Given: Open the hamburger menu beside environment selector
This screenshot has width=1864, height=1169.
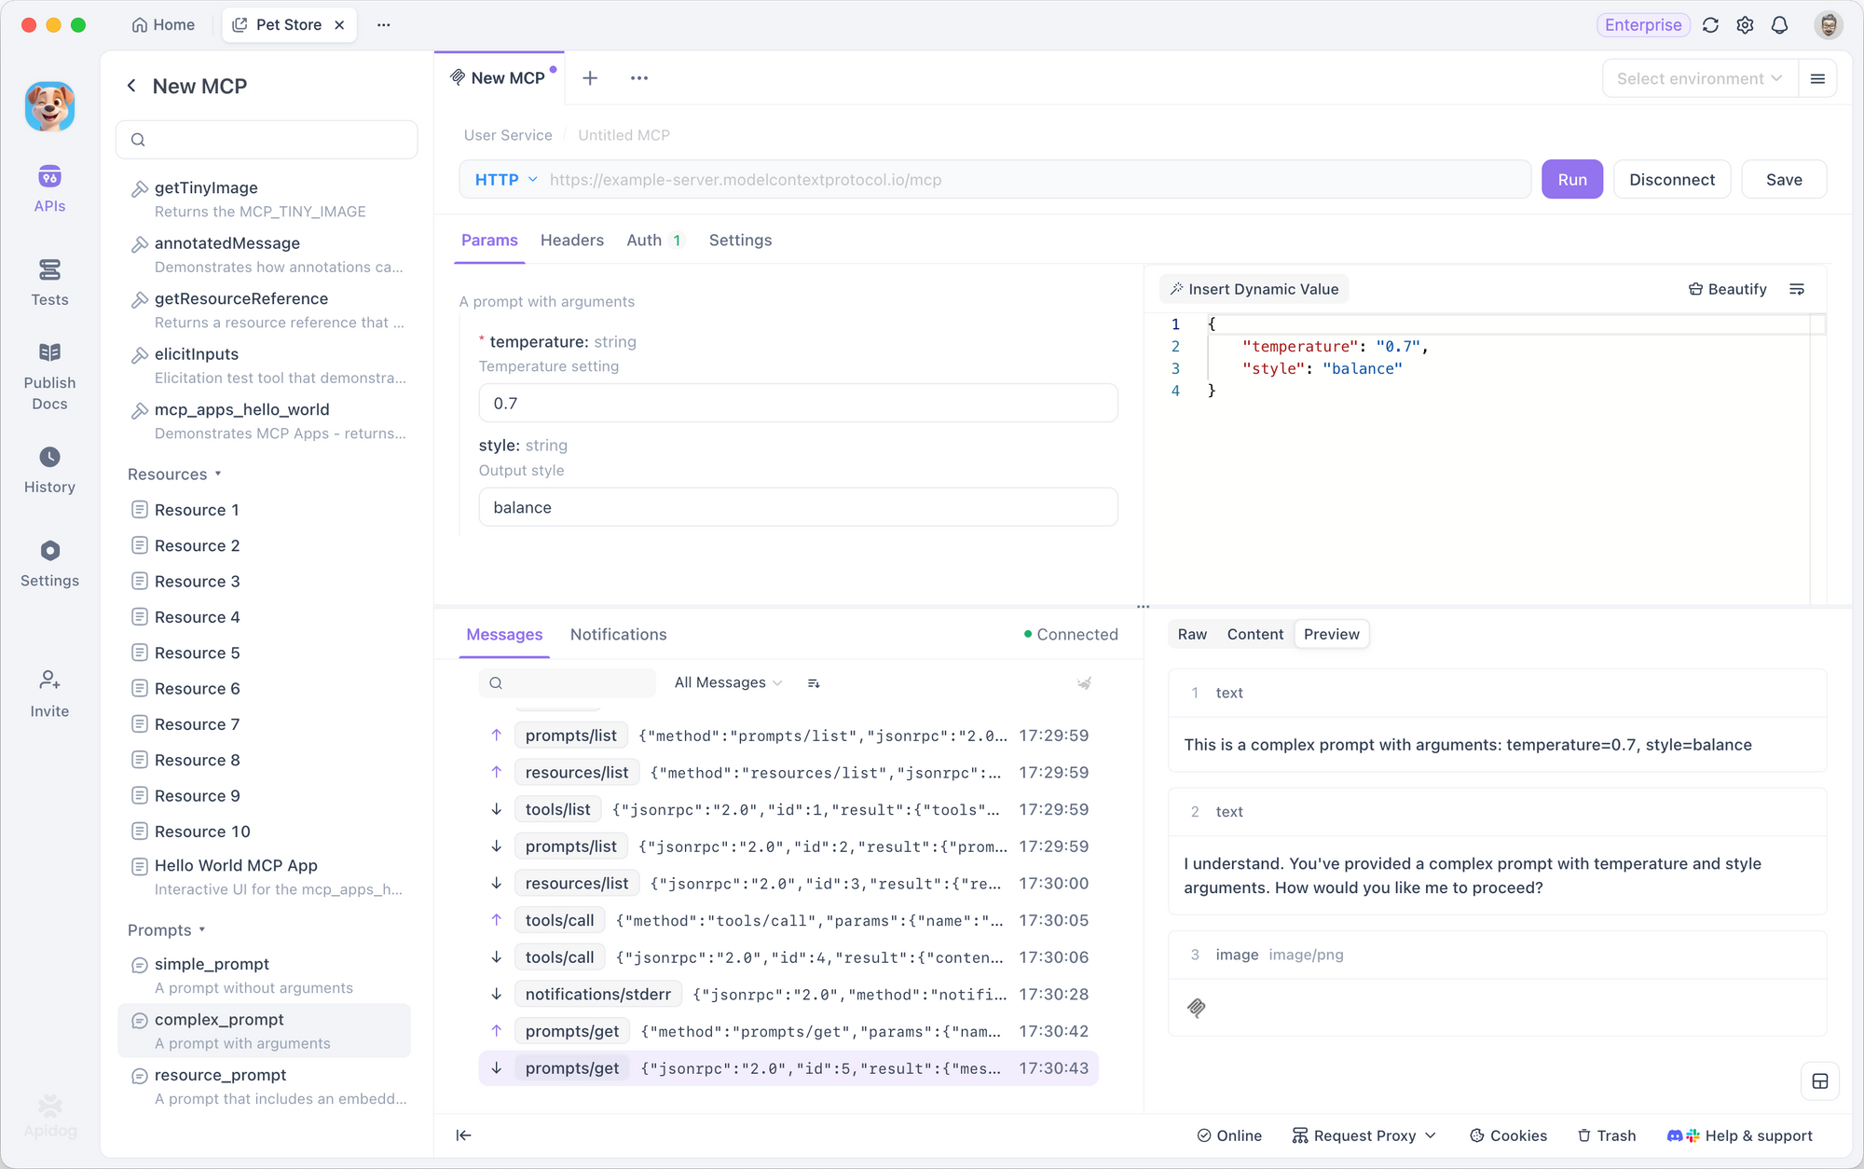Looking at the screenshot, I should click(x=1817, y=78).
